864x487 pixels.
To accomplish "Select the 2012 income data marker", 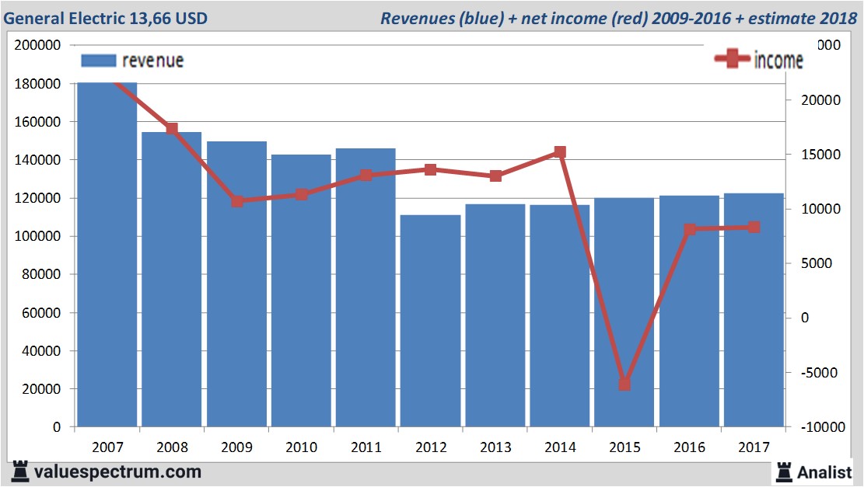I will pyautogui.click(x=431, y=169).
